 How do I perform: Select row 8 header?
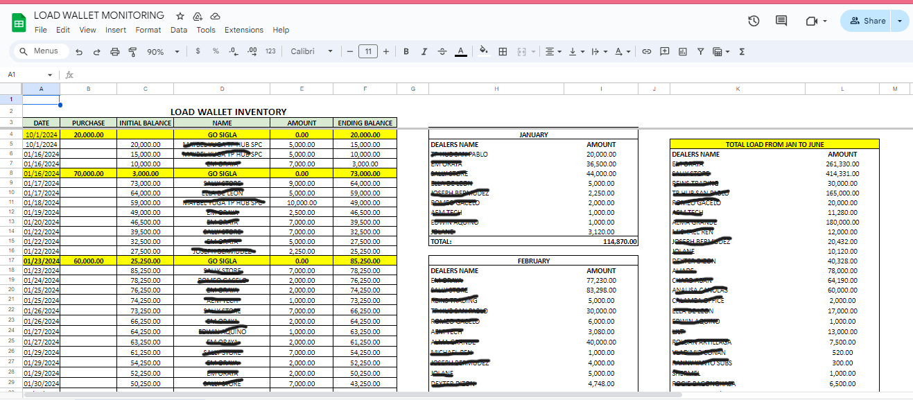(11, 173)
